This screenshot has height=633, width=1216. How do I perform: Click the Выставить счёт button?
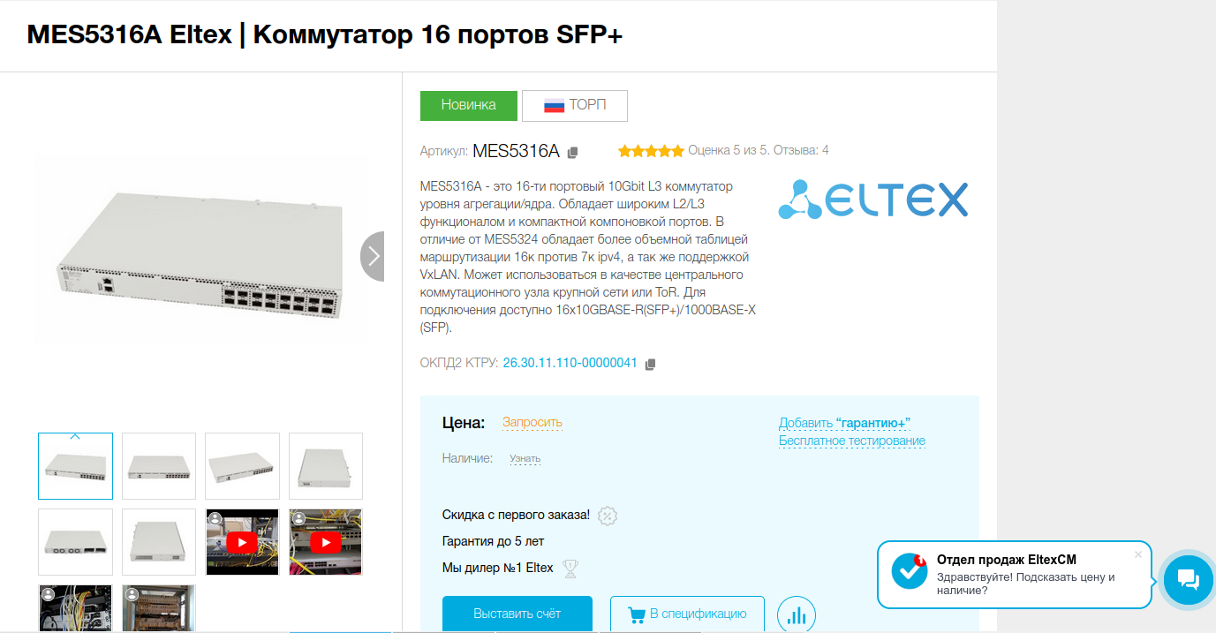(517, 614)
